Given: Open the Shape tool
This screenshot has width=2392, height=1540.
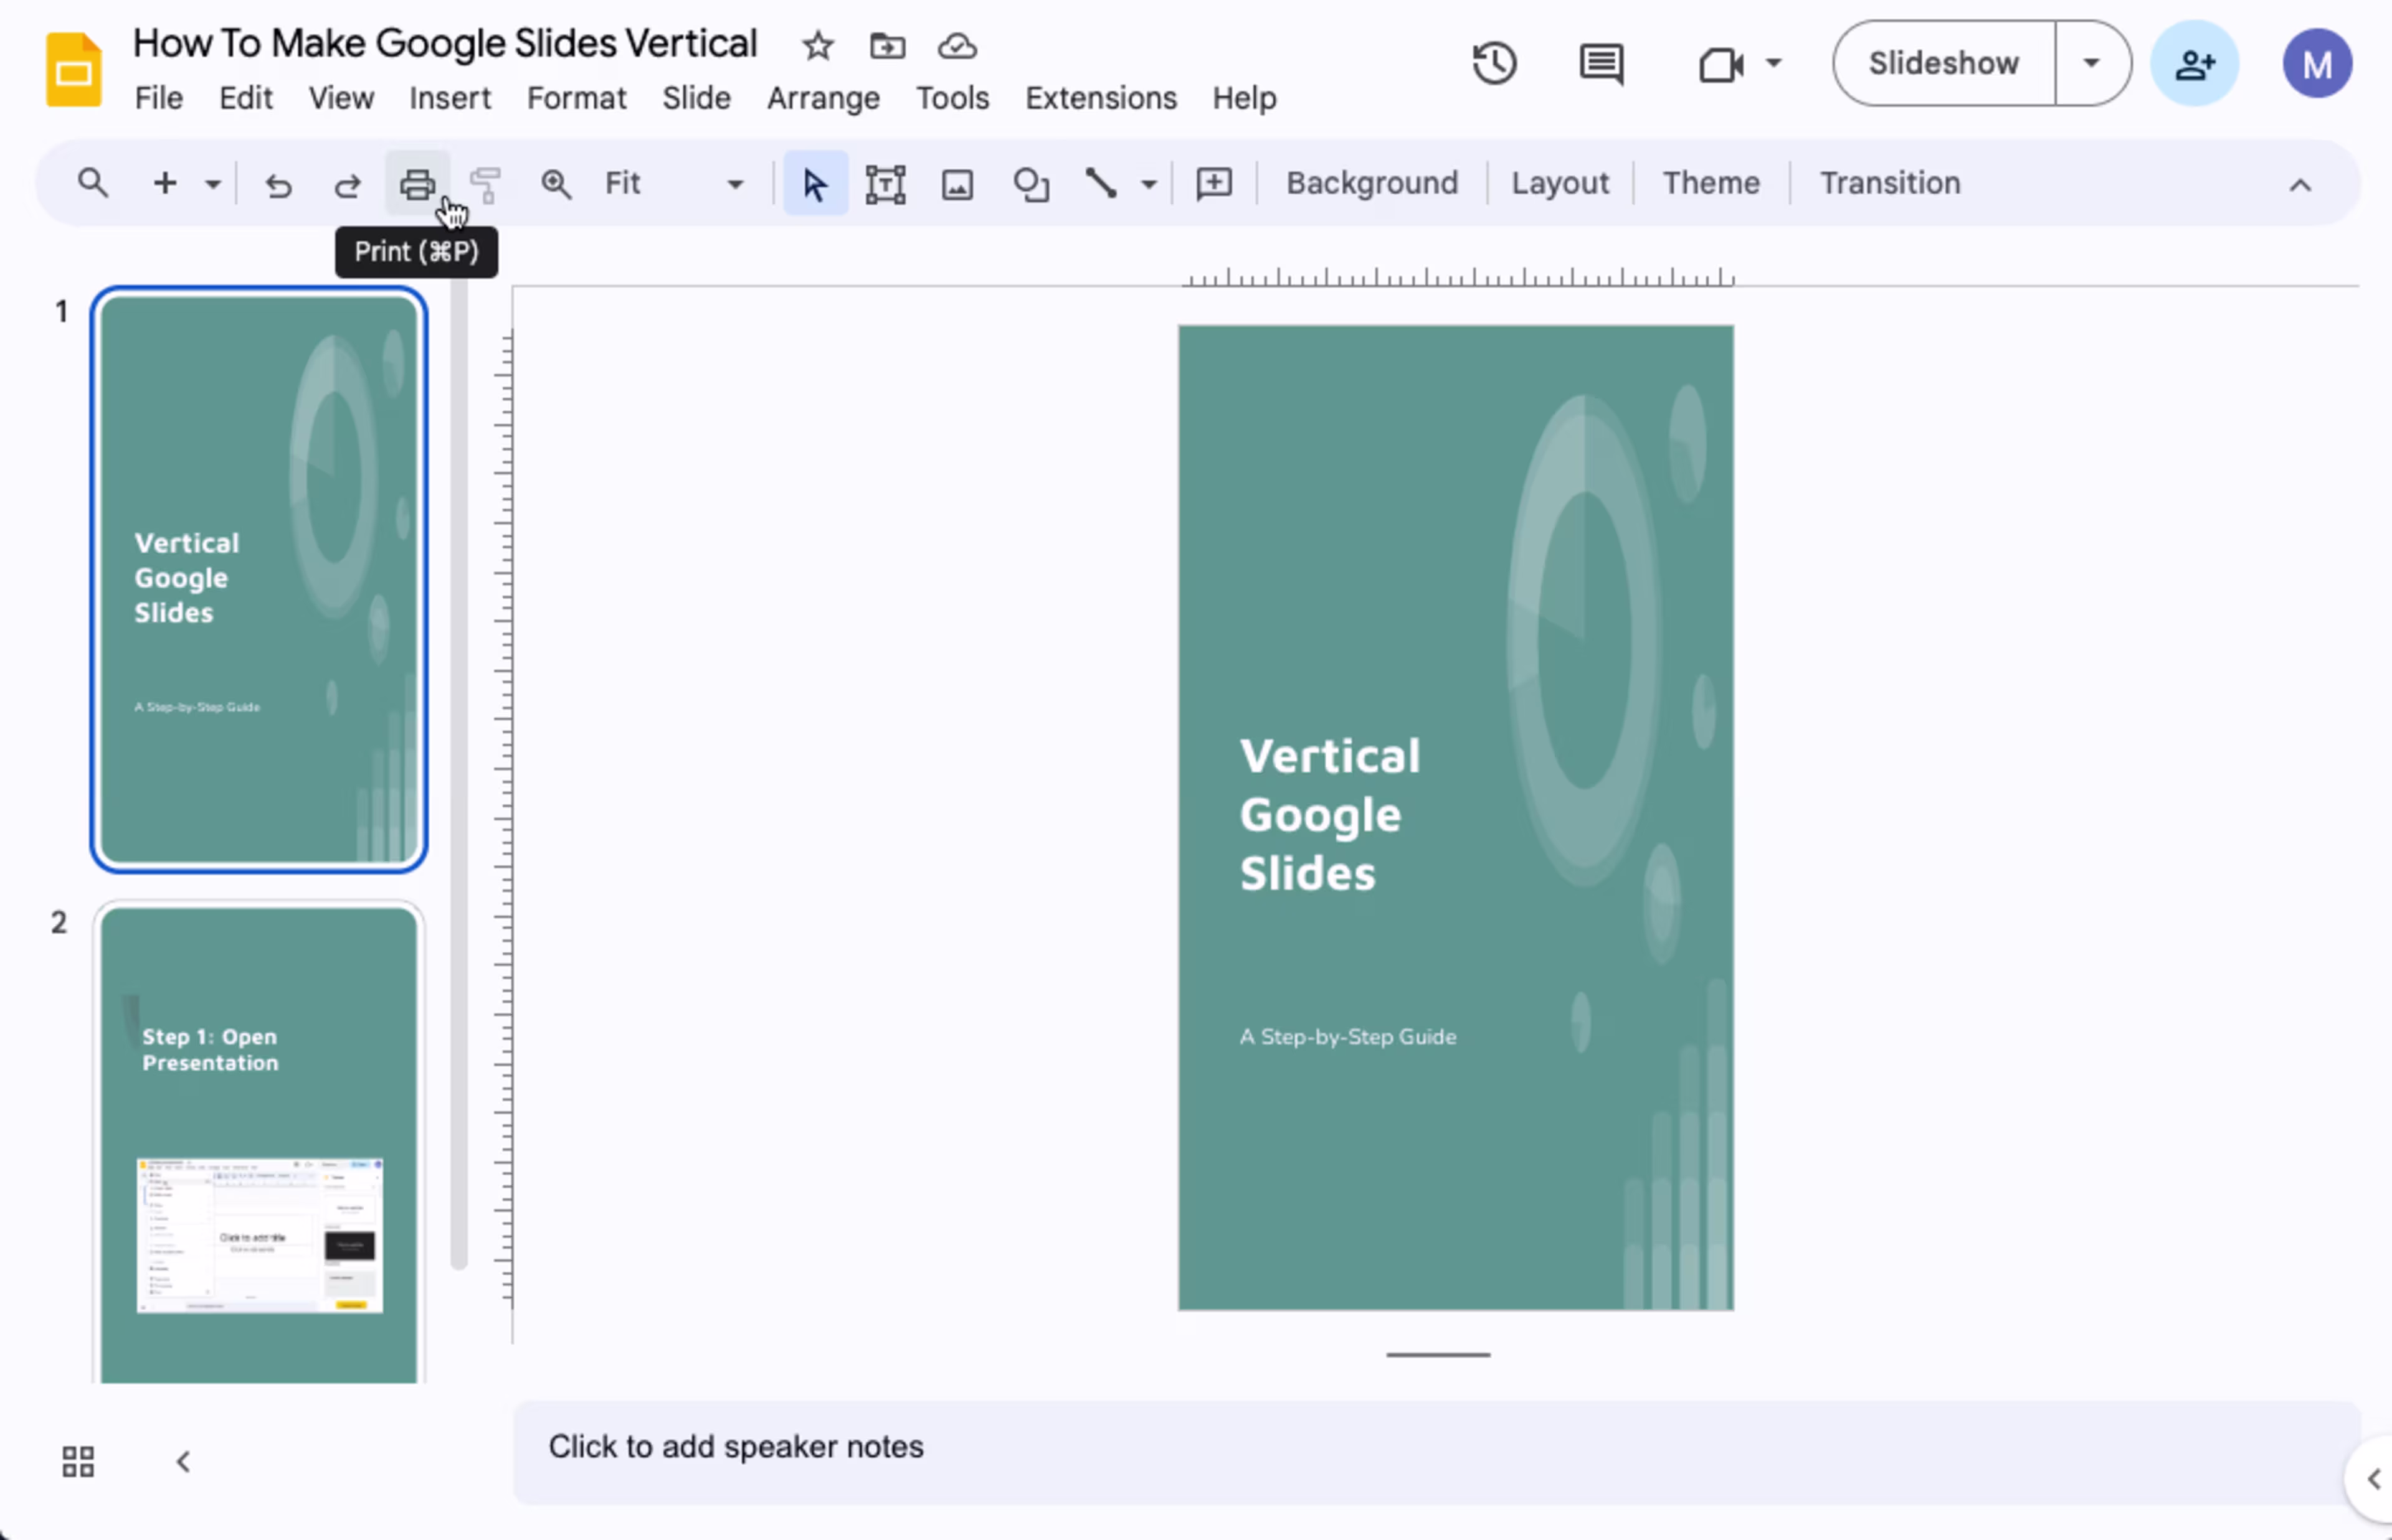Looking at the screenshot, I should [x=1030, y=184].
